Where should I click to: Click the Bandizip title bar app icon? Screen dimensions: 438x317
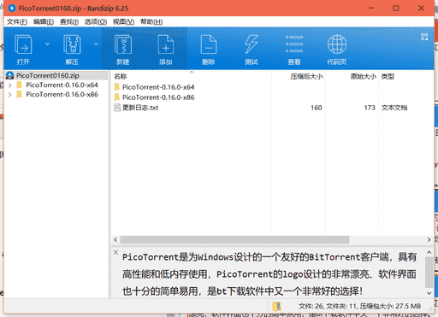(12, 9)
